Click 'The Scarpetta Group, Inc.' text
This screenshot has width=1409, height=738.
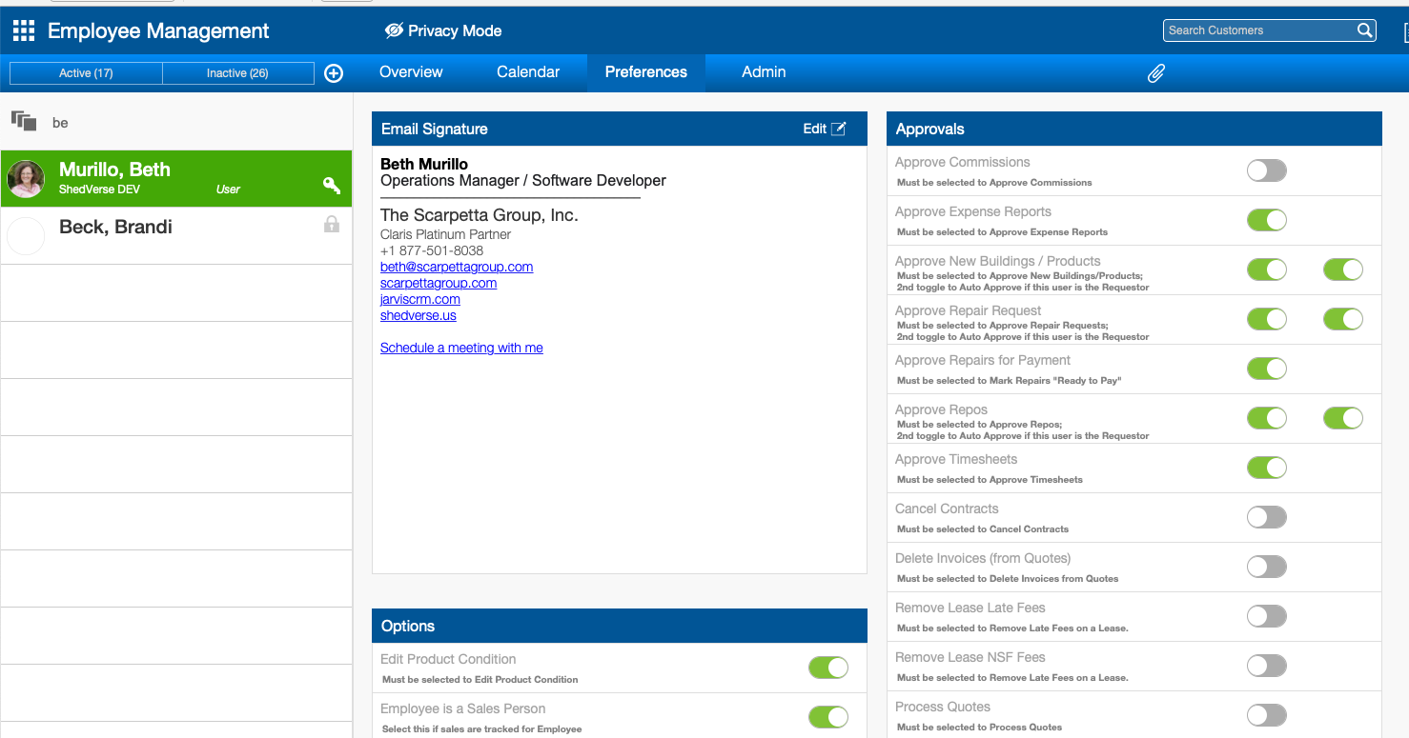(x=480, y=215)
